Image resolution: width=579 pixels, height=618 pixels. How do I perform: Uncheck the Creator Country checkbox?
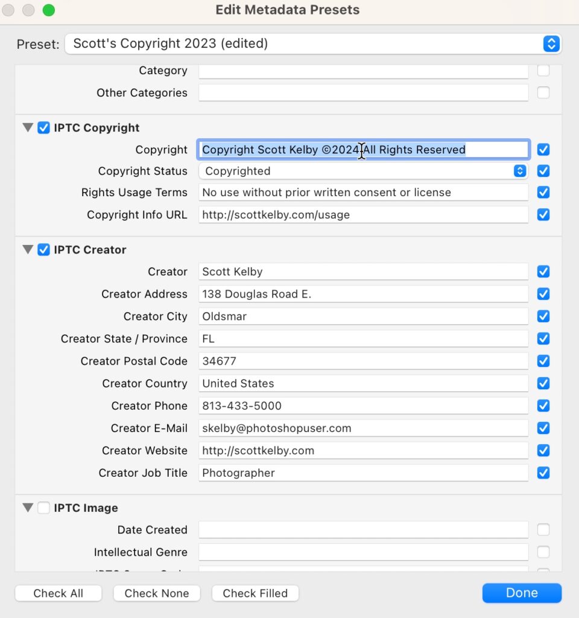click(x=543, y=383)
